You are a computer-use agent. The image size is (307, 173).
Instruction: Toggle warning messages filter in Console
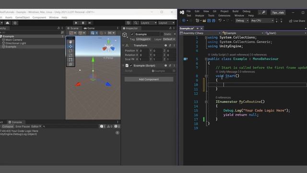coord(110,126)
